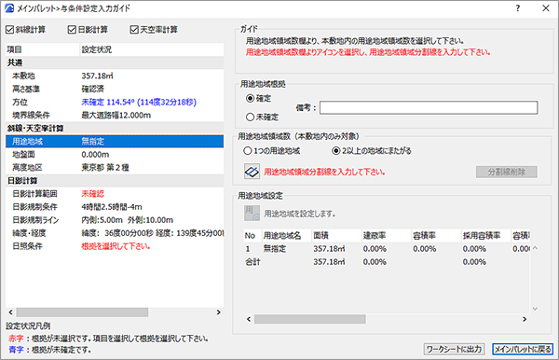Click the application logo in title bar

click(9, 7)
